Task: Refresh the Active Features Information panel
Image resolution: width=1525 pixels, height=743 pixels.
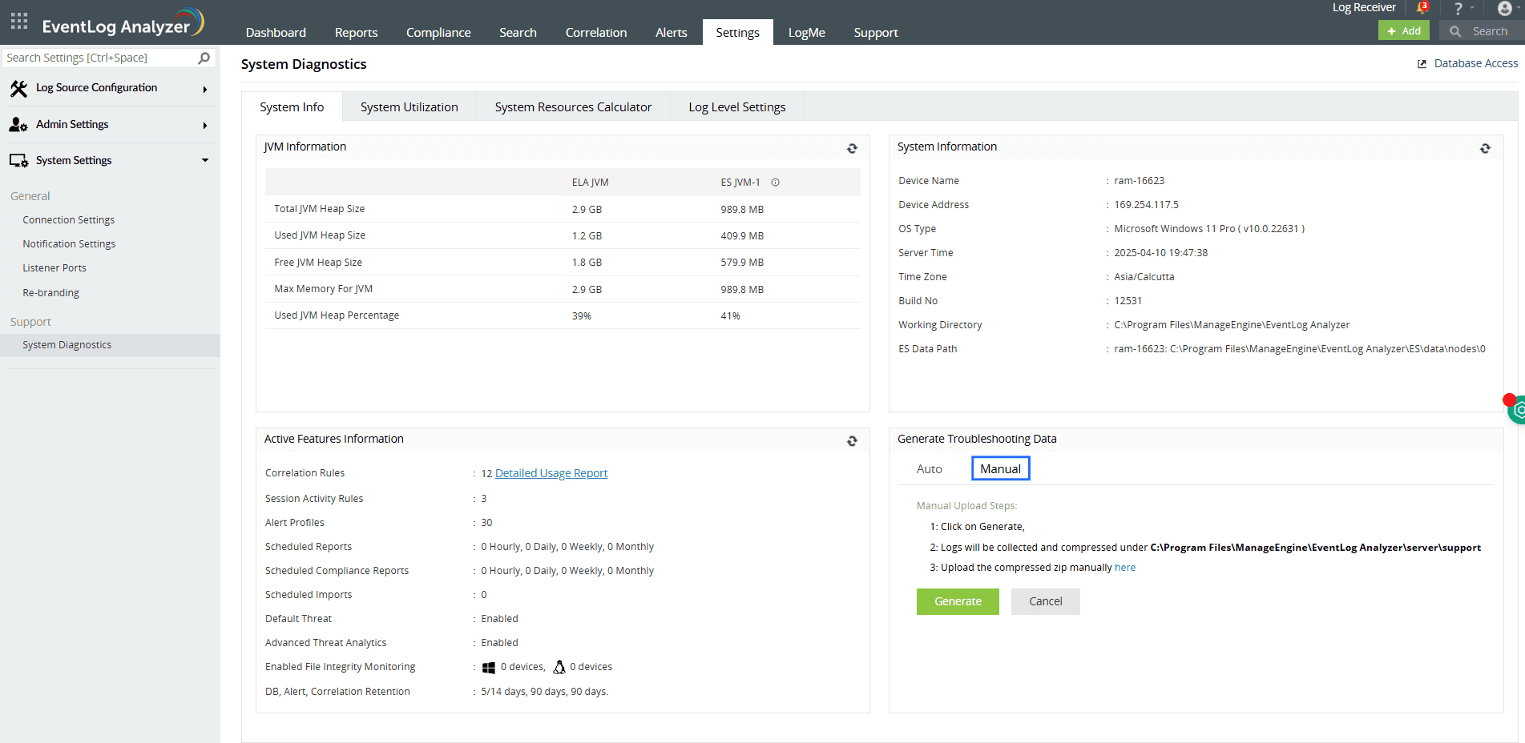Action: (x=852, y=440)
